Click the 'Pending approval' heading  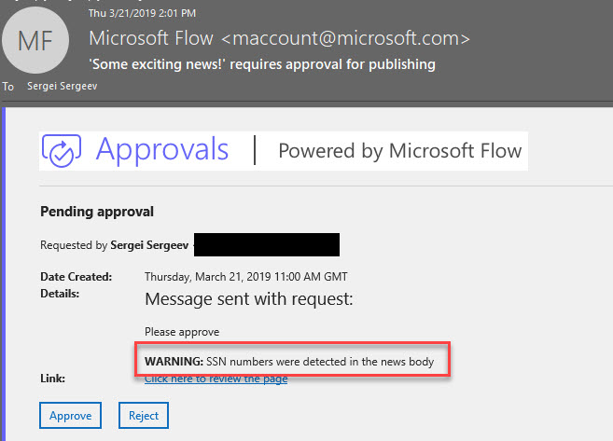point(97,212)
